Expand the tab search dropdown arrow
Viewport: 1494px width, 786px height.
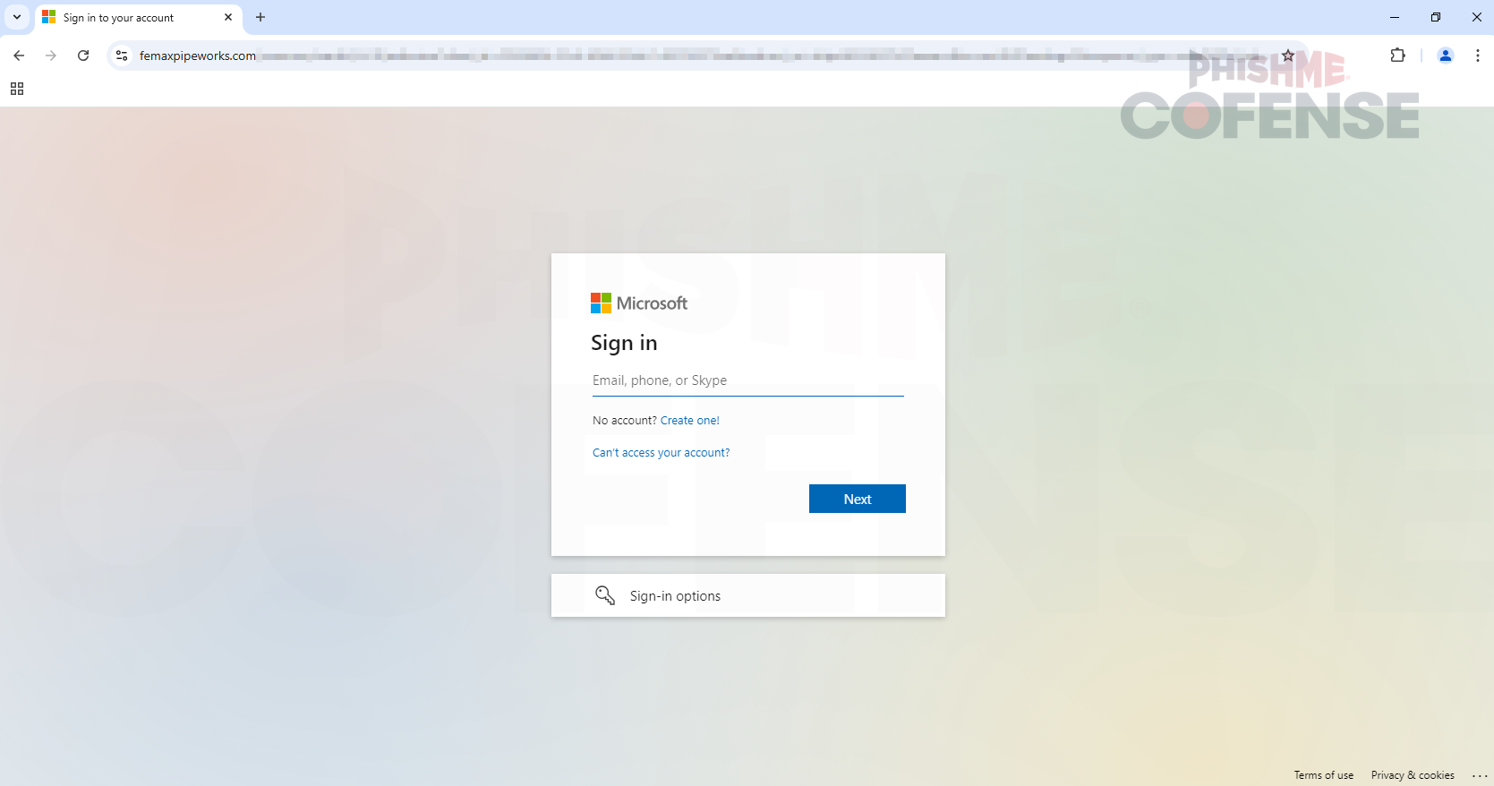17,17
